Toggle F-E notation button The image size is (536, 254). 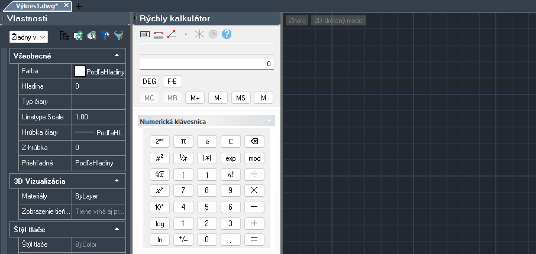pyautogui.click(x=172, y=81)
